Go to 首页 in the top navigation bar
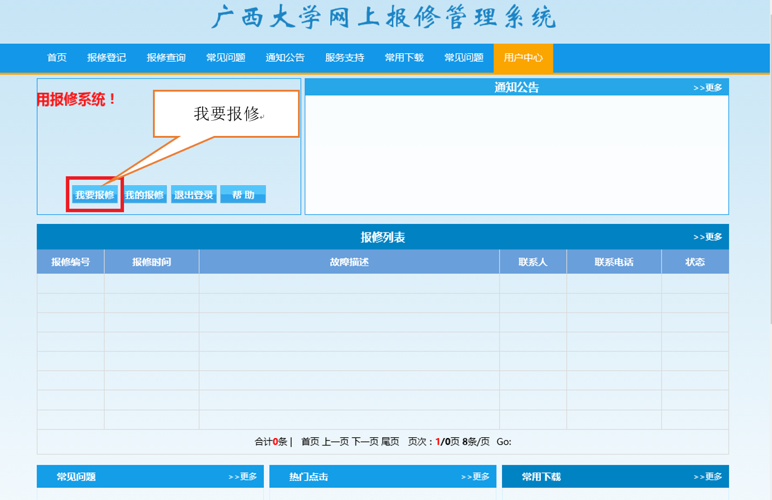The image size is (772, 500). (57, 58)
